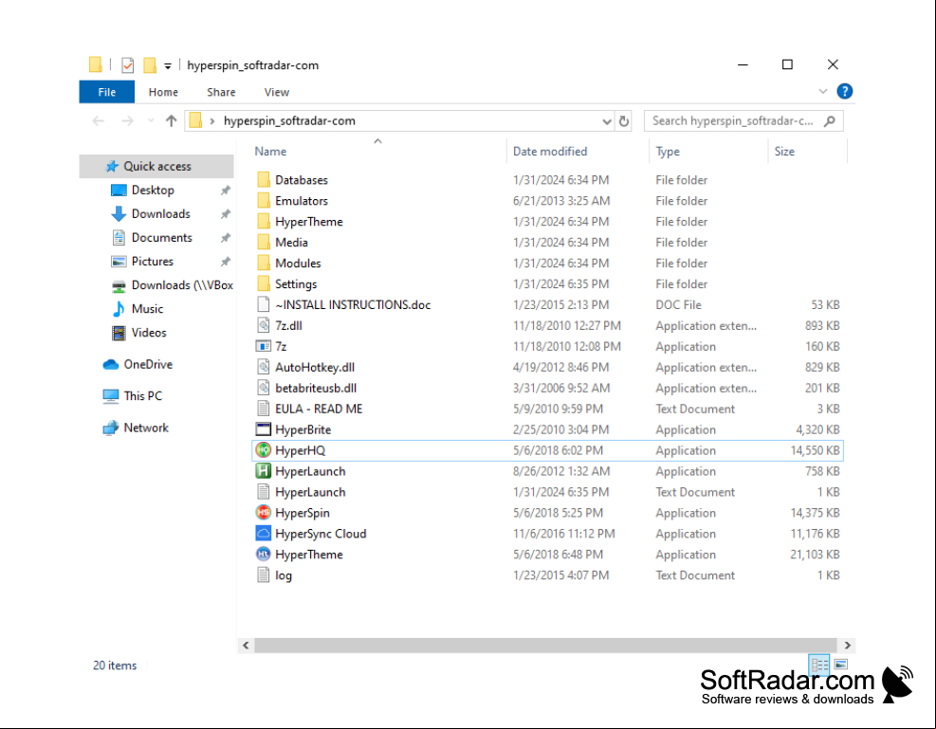Viewport: 936px width, 729px height.
Task: Open the Help question mark icon
Action: point(844,91)
